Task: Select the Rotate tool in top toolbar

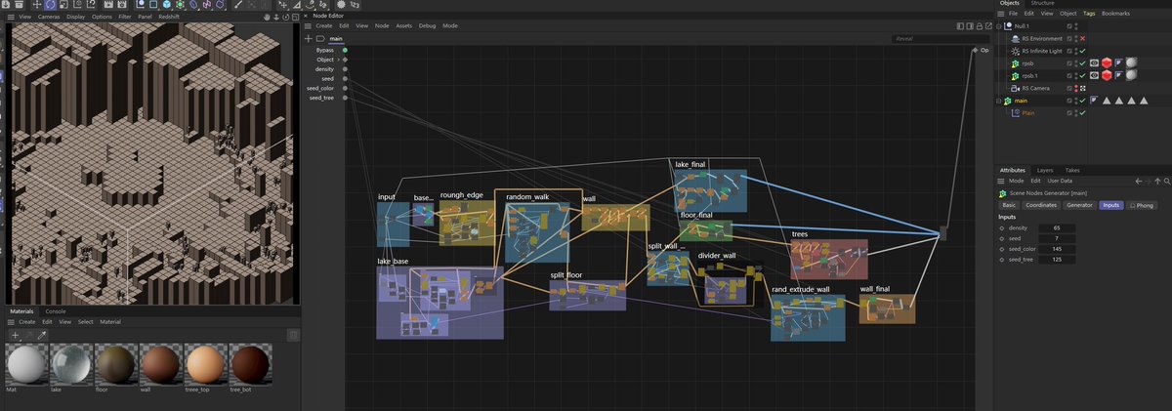Action: [x=51, y=5]
